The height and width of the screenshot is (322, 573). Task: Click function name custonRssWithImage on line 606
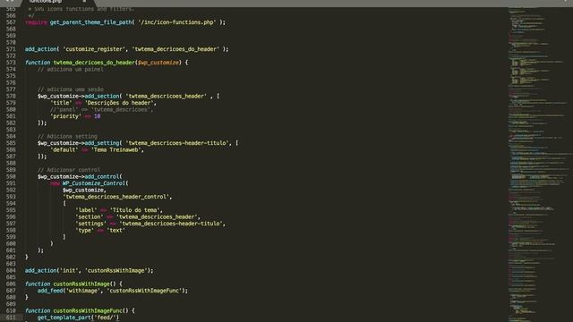pyautogui.click(x=81, y=284)
